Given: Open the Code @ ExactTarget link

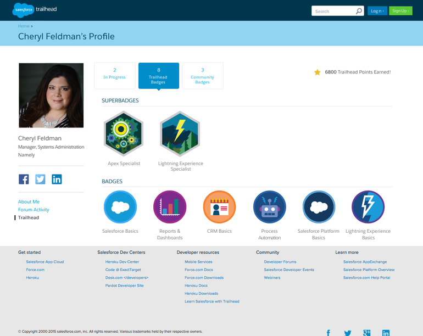Looking at the screenshot, I should tap(123, 270).
